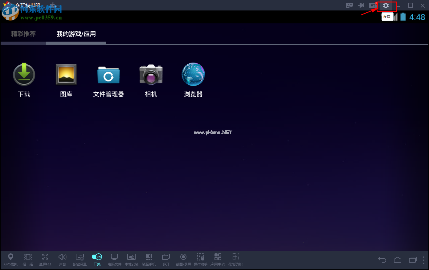Click the GPS模拟 location icon
This screenshot has height=270, width=429.
[x=10, y=259]
